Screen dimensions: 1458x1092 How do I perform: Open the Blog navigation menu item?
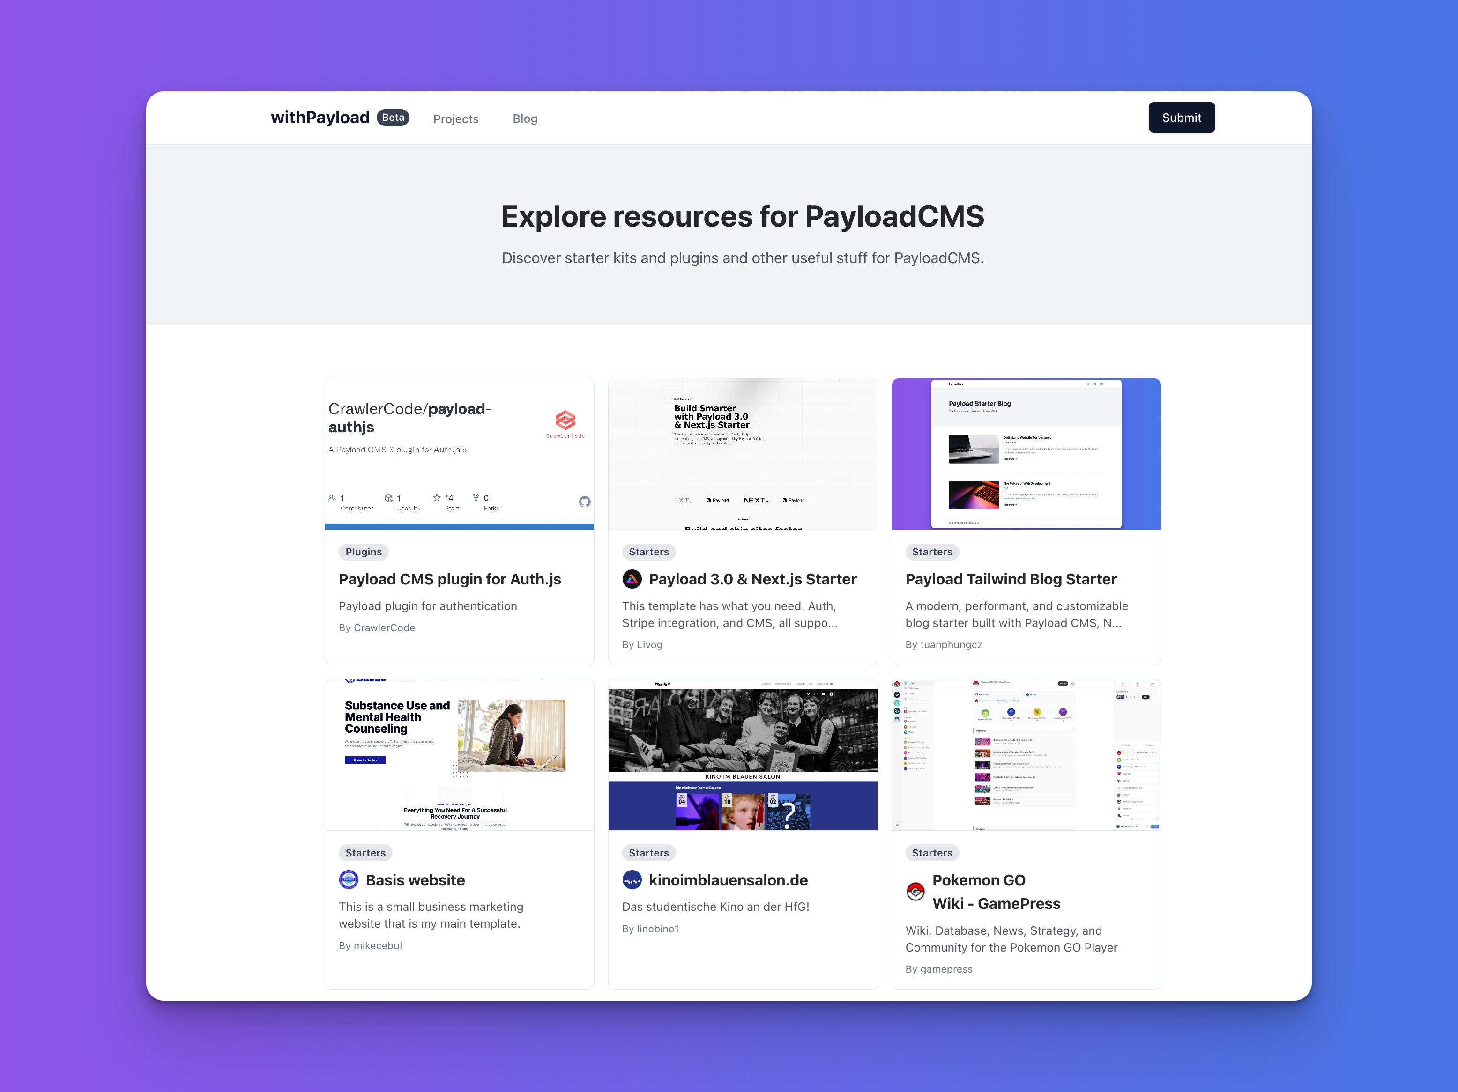[x=524, y=117]
